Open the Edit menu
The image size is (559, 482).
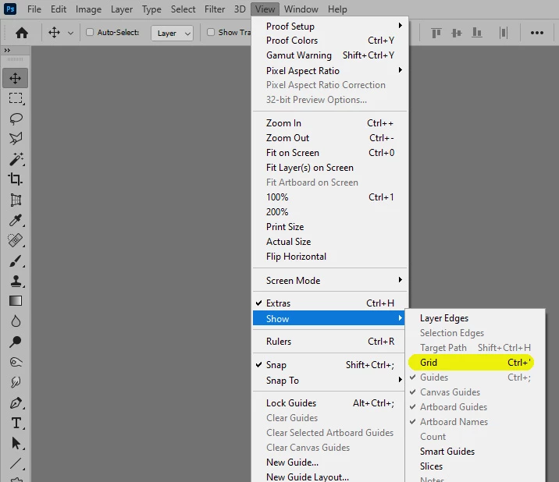pos(59,9)
